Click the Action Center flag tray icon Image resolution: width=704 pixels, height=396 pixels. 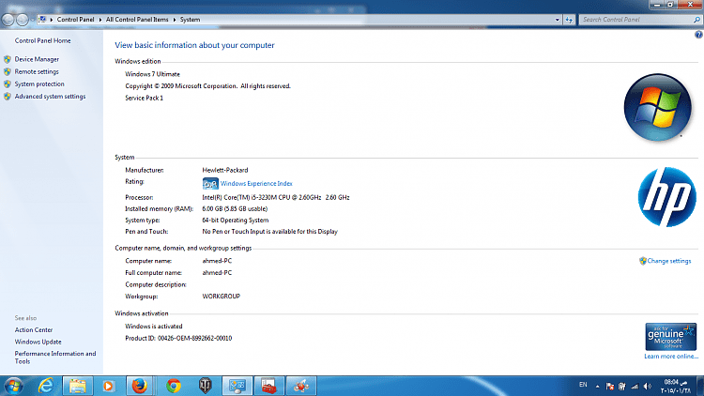click(610, 386)
